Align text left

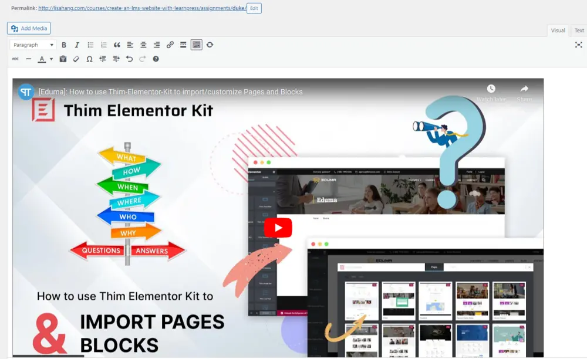[x=130, y=45]
